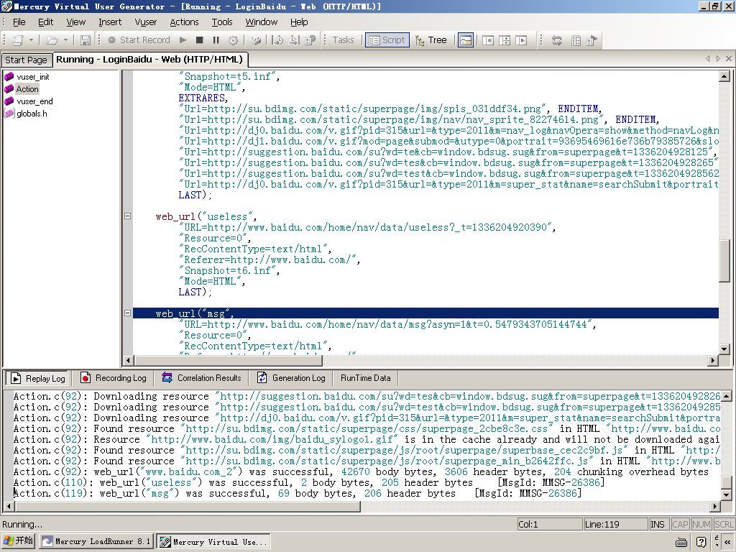Click the replay log scrollbar up arrow
The image size is (736, 552).
[x=726, y=397]
